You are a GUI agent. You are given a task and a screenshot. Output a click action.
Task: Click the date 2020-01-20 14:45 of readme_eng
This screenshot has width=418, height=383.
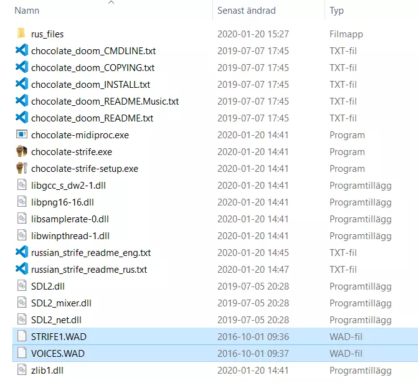click(253, 252)
